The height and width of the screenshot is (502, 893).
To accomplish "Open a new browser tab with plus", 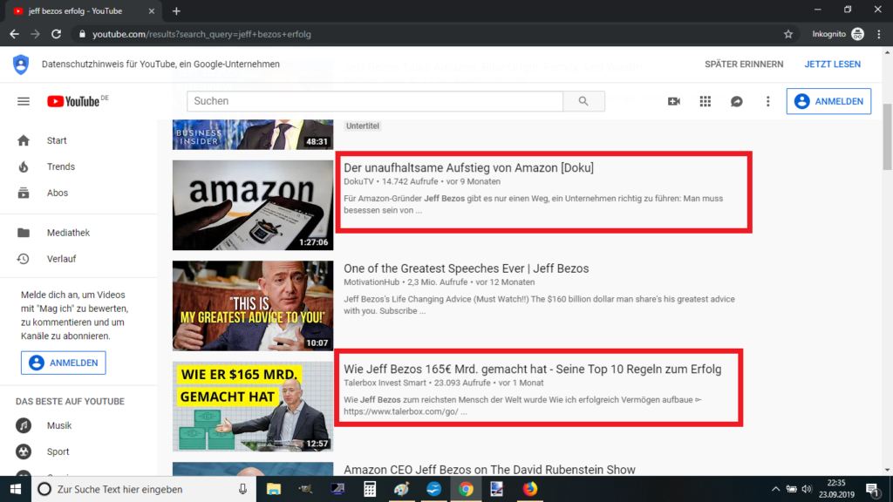I will click(x=176, y=10).
